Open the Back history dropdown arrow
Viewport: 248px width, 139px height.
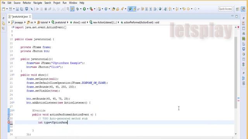point(192,9)
